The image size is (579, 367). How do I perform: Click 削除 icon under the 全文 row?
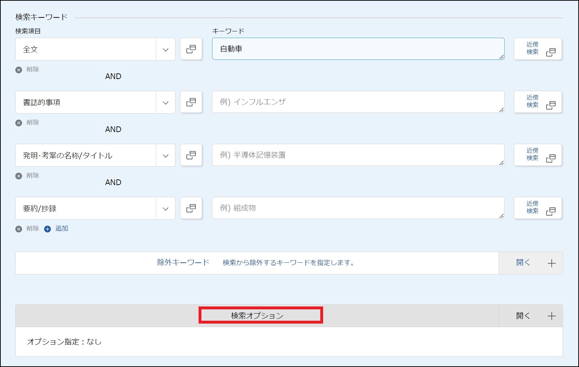pos(19,70)
